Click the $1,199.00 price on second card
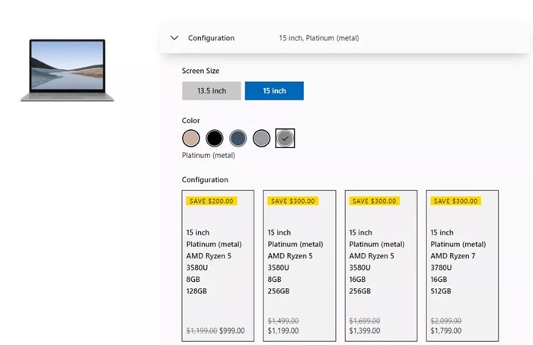 point(285,331)
